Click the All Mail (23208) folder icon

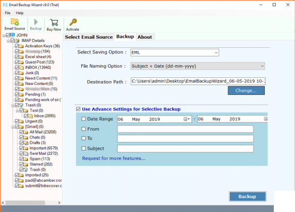(26, 132)
